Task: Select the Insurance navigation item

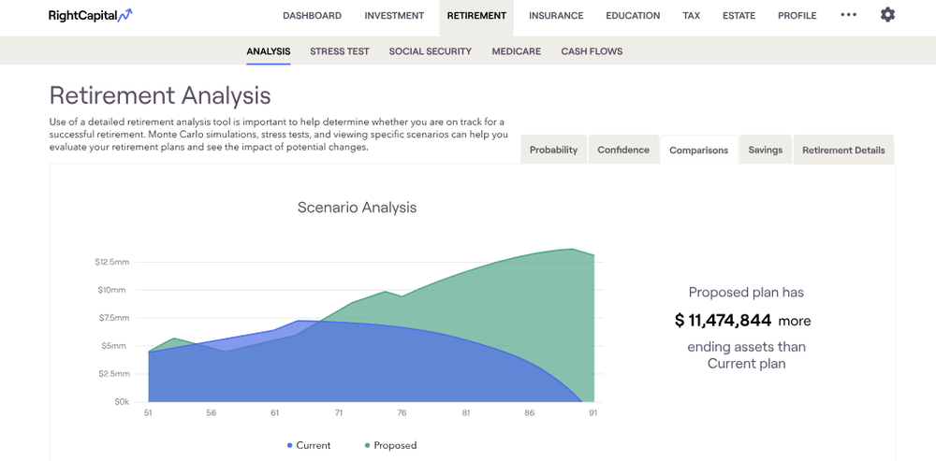Action: click(x=556, y=16)
